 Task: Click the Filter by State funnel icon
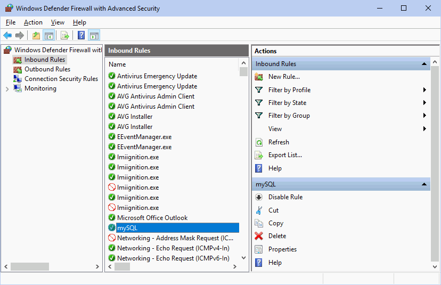tap(259, 103)
